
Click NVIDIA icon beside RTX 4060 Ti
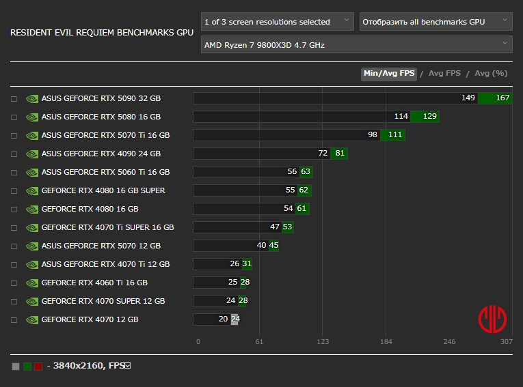(x=32, y=283)
